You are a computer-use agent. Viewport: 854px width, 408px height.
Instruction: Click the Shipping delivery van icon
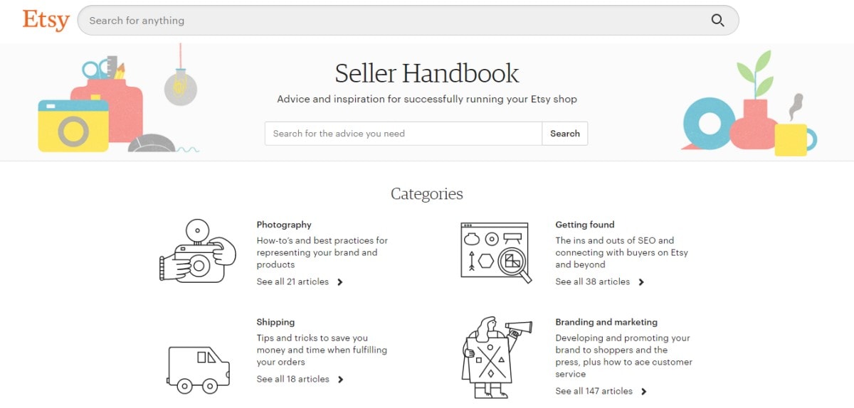tap(199, 370)
